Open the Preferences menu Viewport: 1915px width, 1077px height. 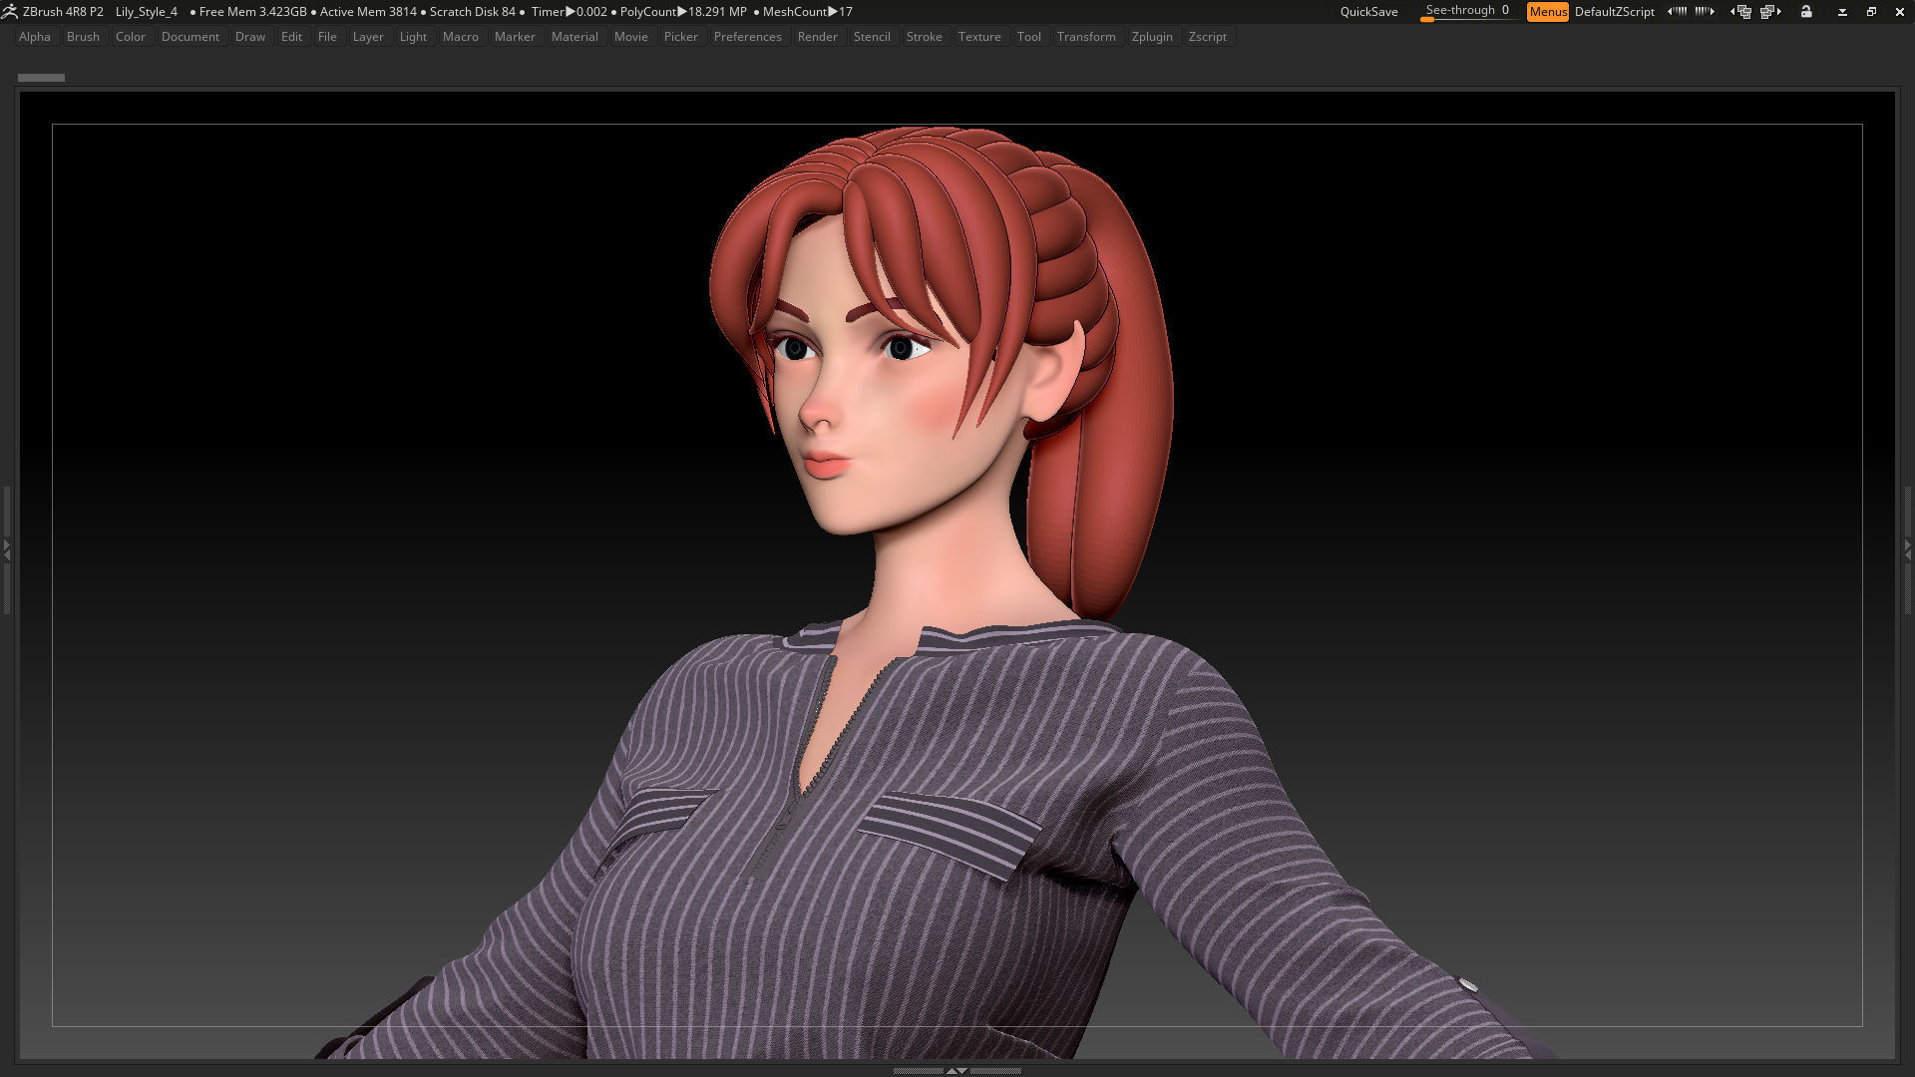point(748,36)
